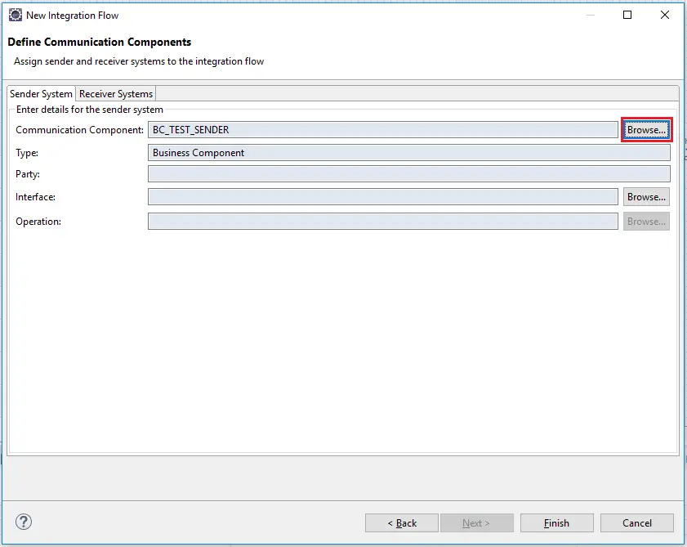
Task: Click the Interface label
Action: 35,197
